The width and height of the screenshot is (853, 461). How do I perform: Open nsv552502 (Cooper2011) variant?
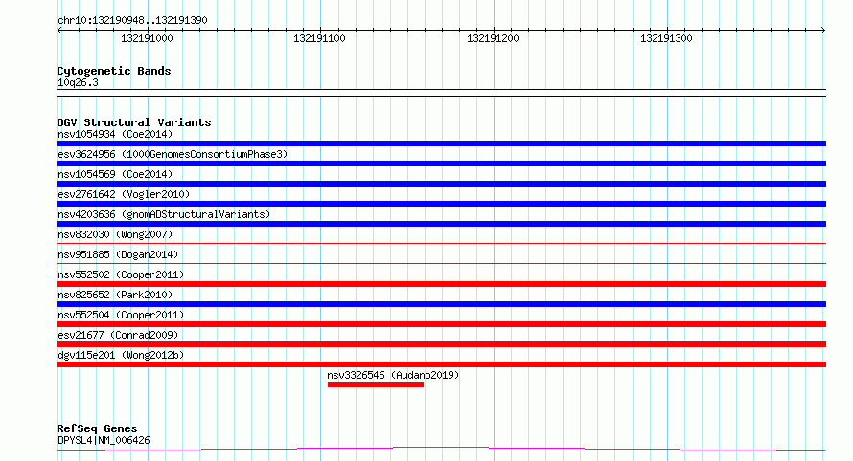pyautogui.click(x=121, y=274)
